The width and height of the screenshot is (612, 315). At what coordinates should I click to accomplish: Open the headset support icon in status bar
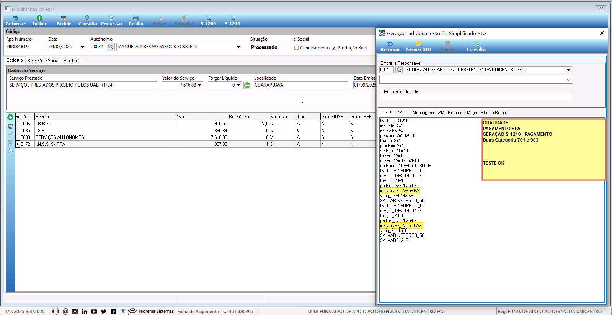coord(56,311)
